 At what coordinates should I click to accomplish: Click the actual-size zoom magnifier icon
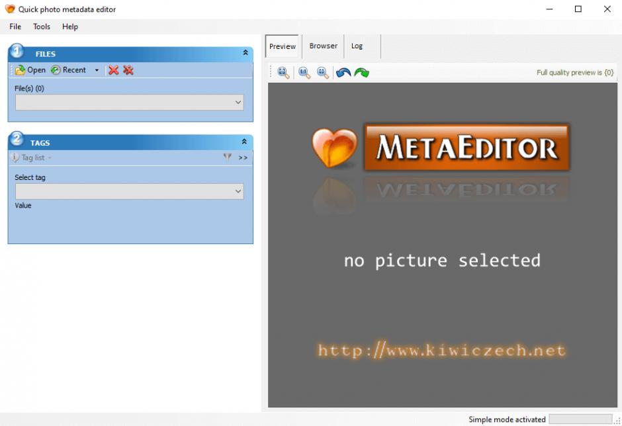(304, 73)
